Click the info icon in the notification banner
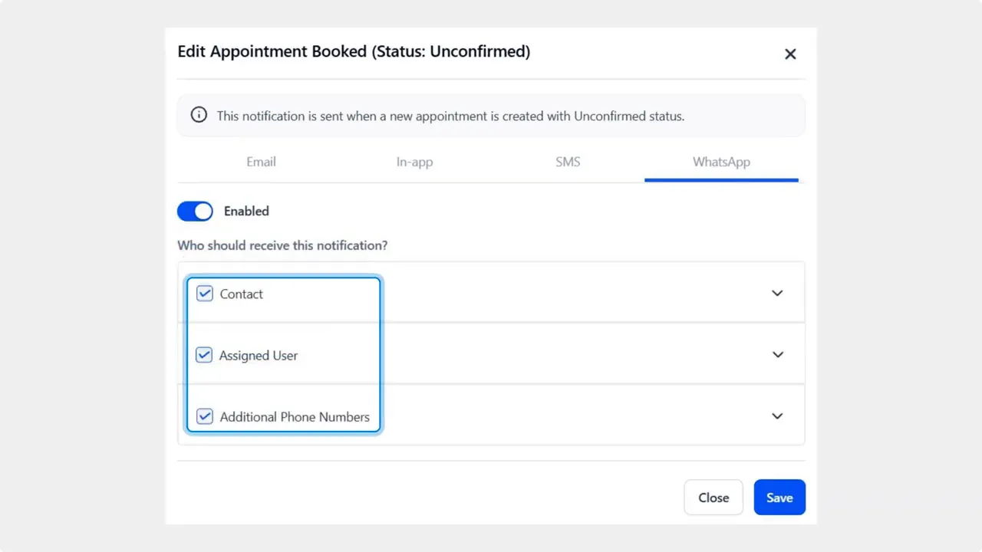 pos(199,114)
